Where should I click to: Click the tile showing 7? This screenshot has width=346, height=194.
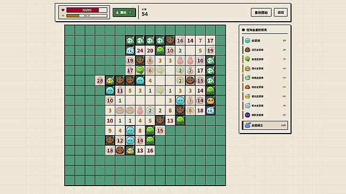[x=200, y=40]
